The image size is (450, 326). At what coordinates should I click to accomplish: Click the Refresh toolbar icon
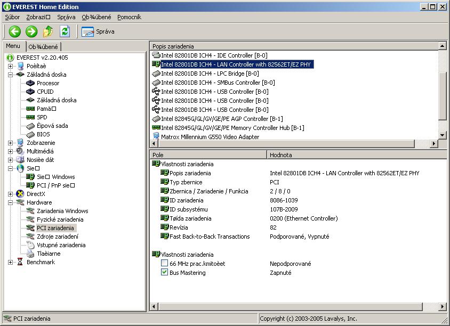click(65, 31)
